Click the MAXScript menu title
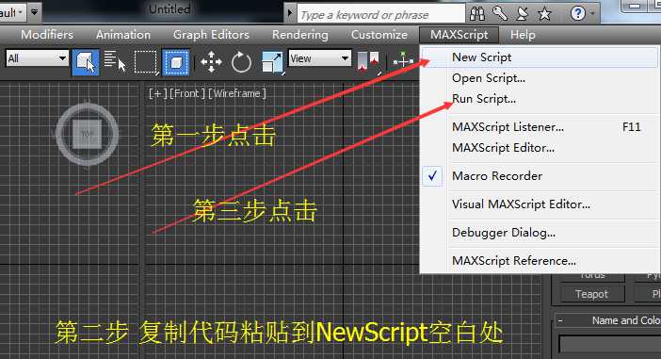The width and height of the screenshot is (661, 359). click(459, 35)
